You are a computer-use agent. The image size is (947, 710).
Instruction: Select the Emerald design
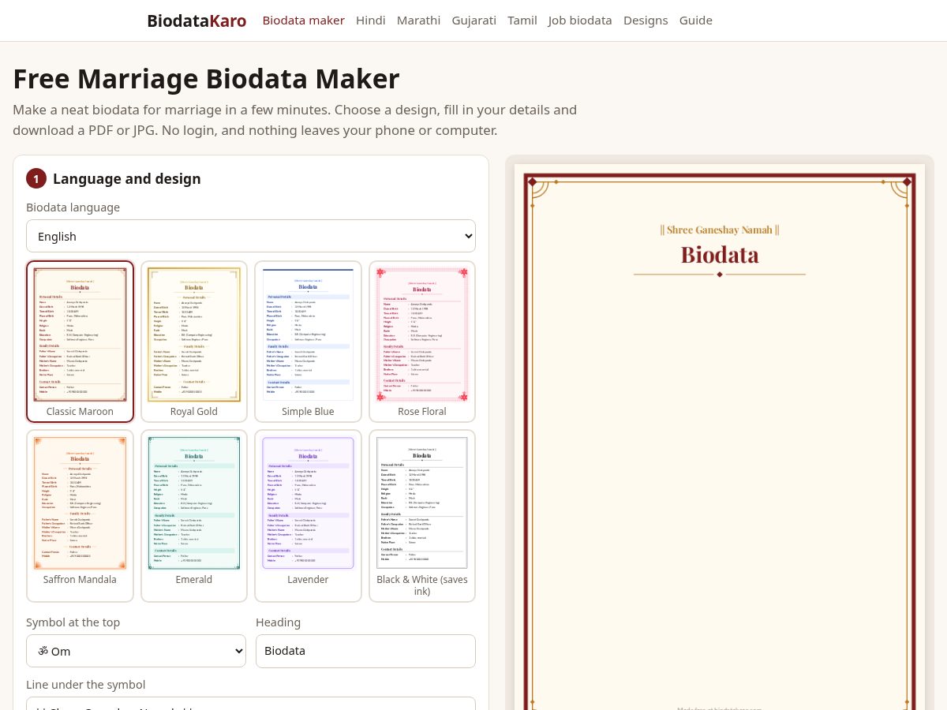coord(194,516)
